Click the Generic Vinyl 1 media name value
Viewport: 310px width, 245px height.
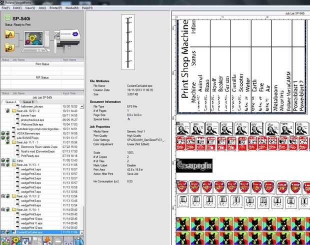[x=136, y=131]
